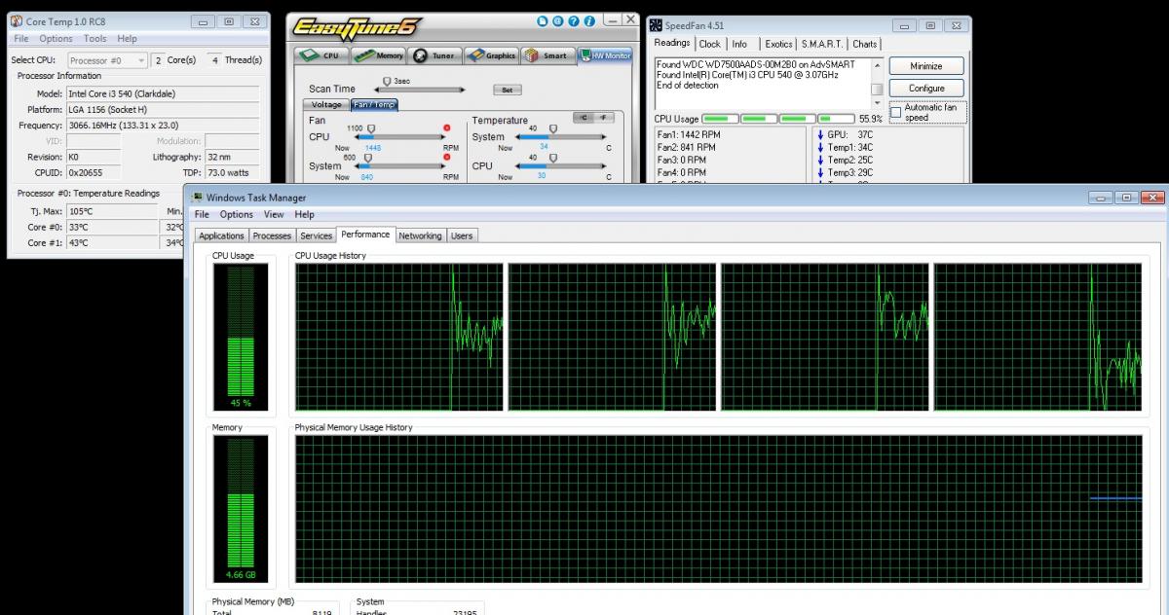Click the Model field Intel Core i3 540
Image resolution: width=1169 pixels, height=615 pixels.
(x=163, y=93)
